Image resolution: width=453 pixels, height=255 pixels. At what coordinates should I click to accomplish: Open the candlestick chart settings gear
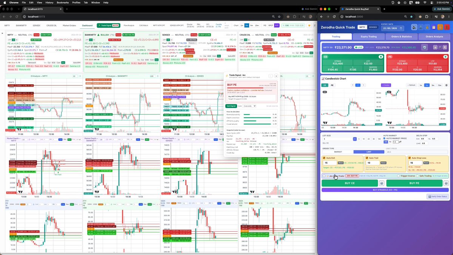click(447, 85)
